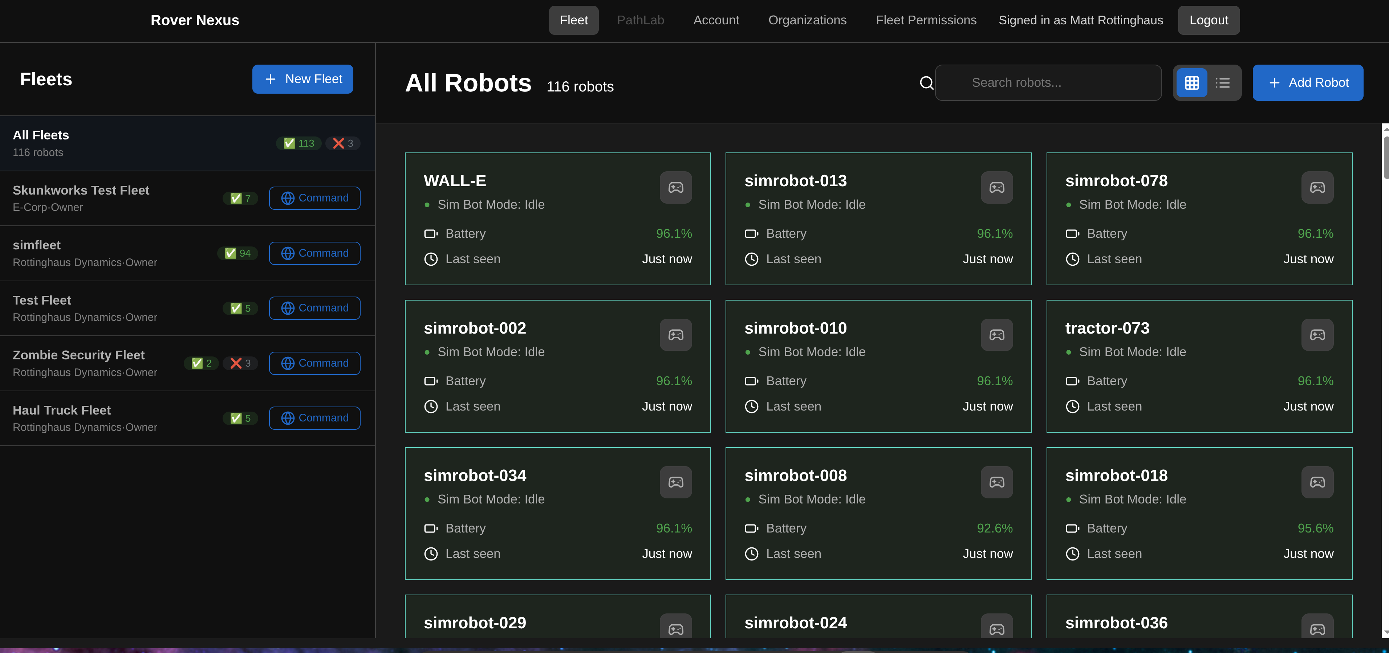Select the simfleet row
Image resolution: width=1389 pixels, height=653 pixels.
pos(188,253)
